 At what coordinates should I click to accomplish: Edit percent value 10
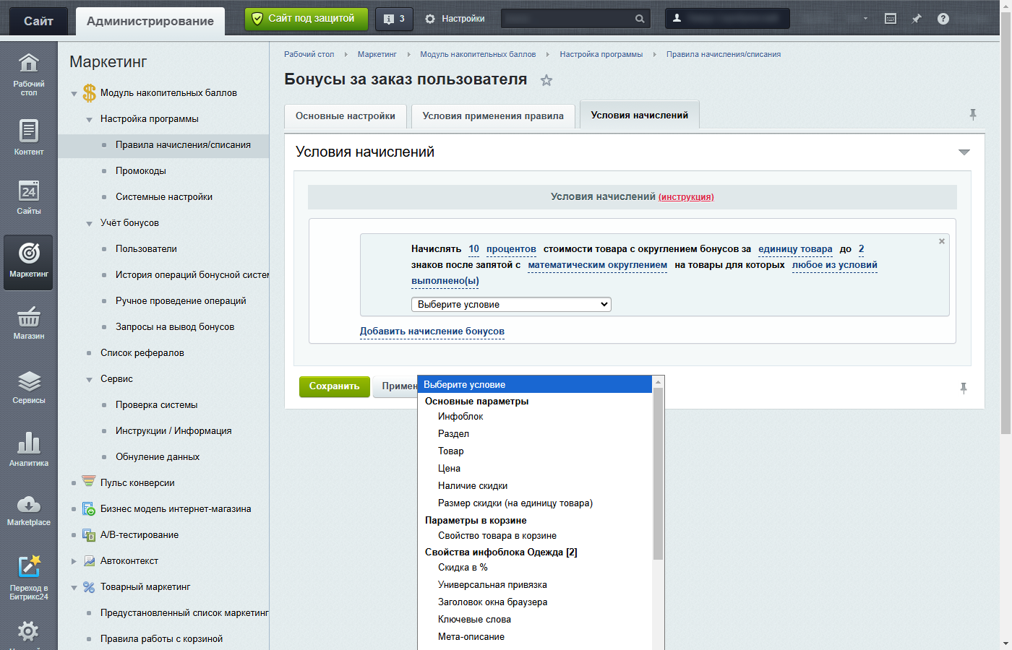pyautogui.click(x=473, y=249)
